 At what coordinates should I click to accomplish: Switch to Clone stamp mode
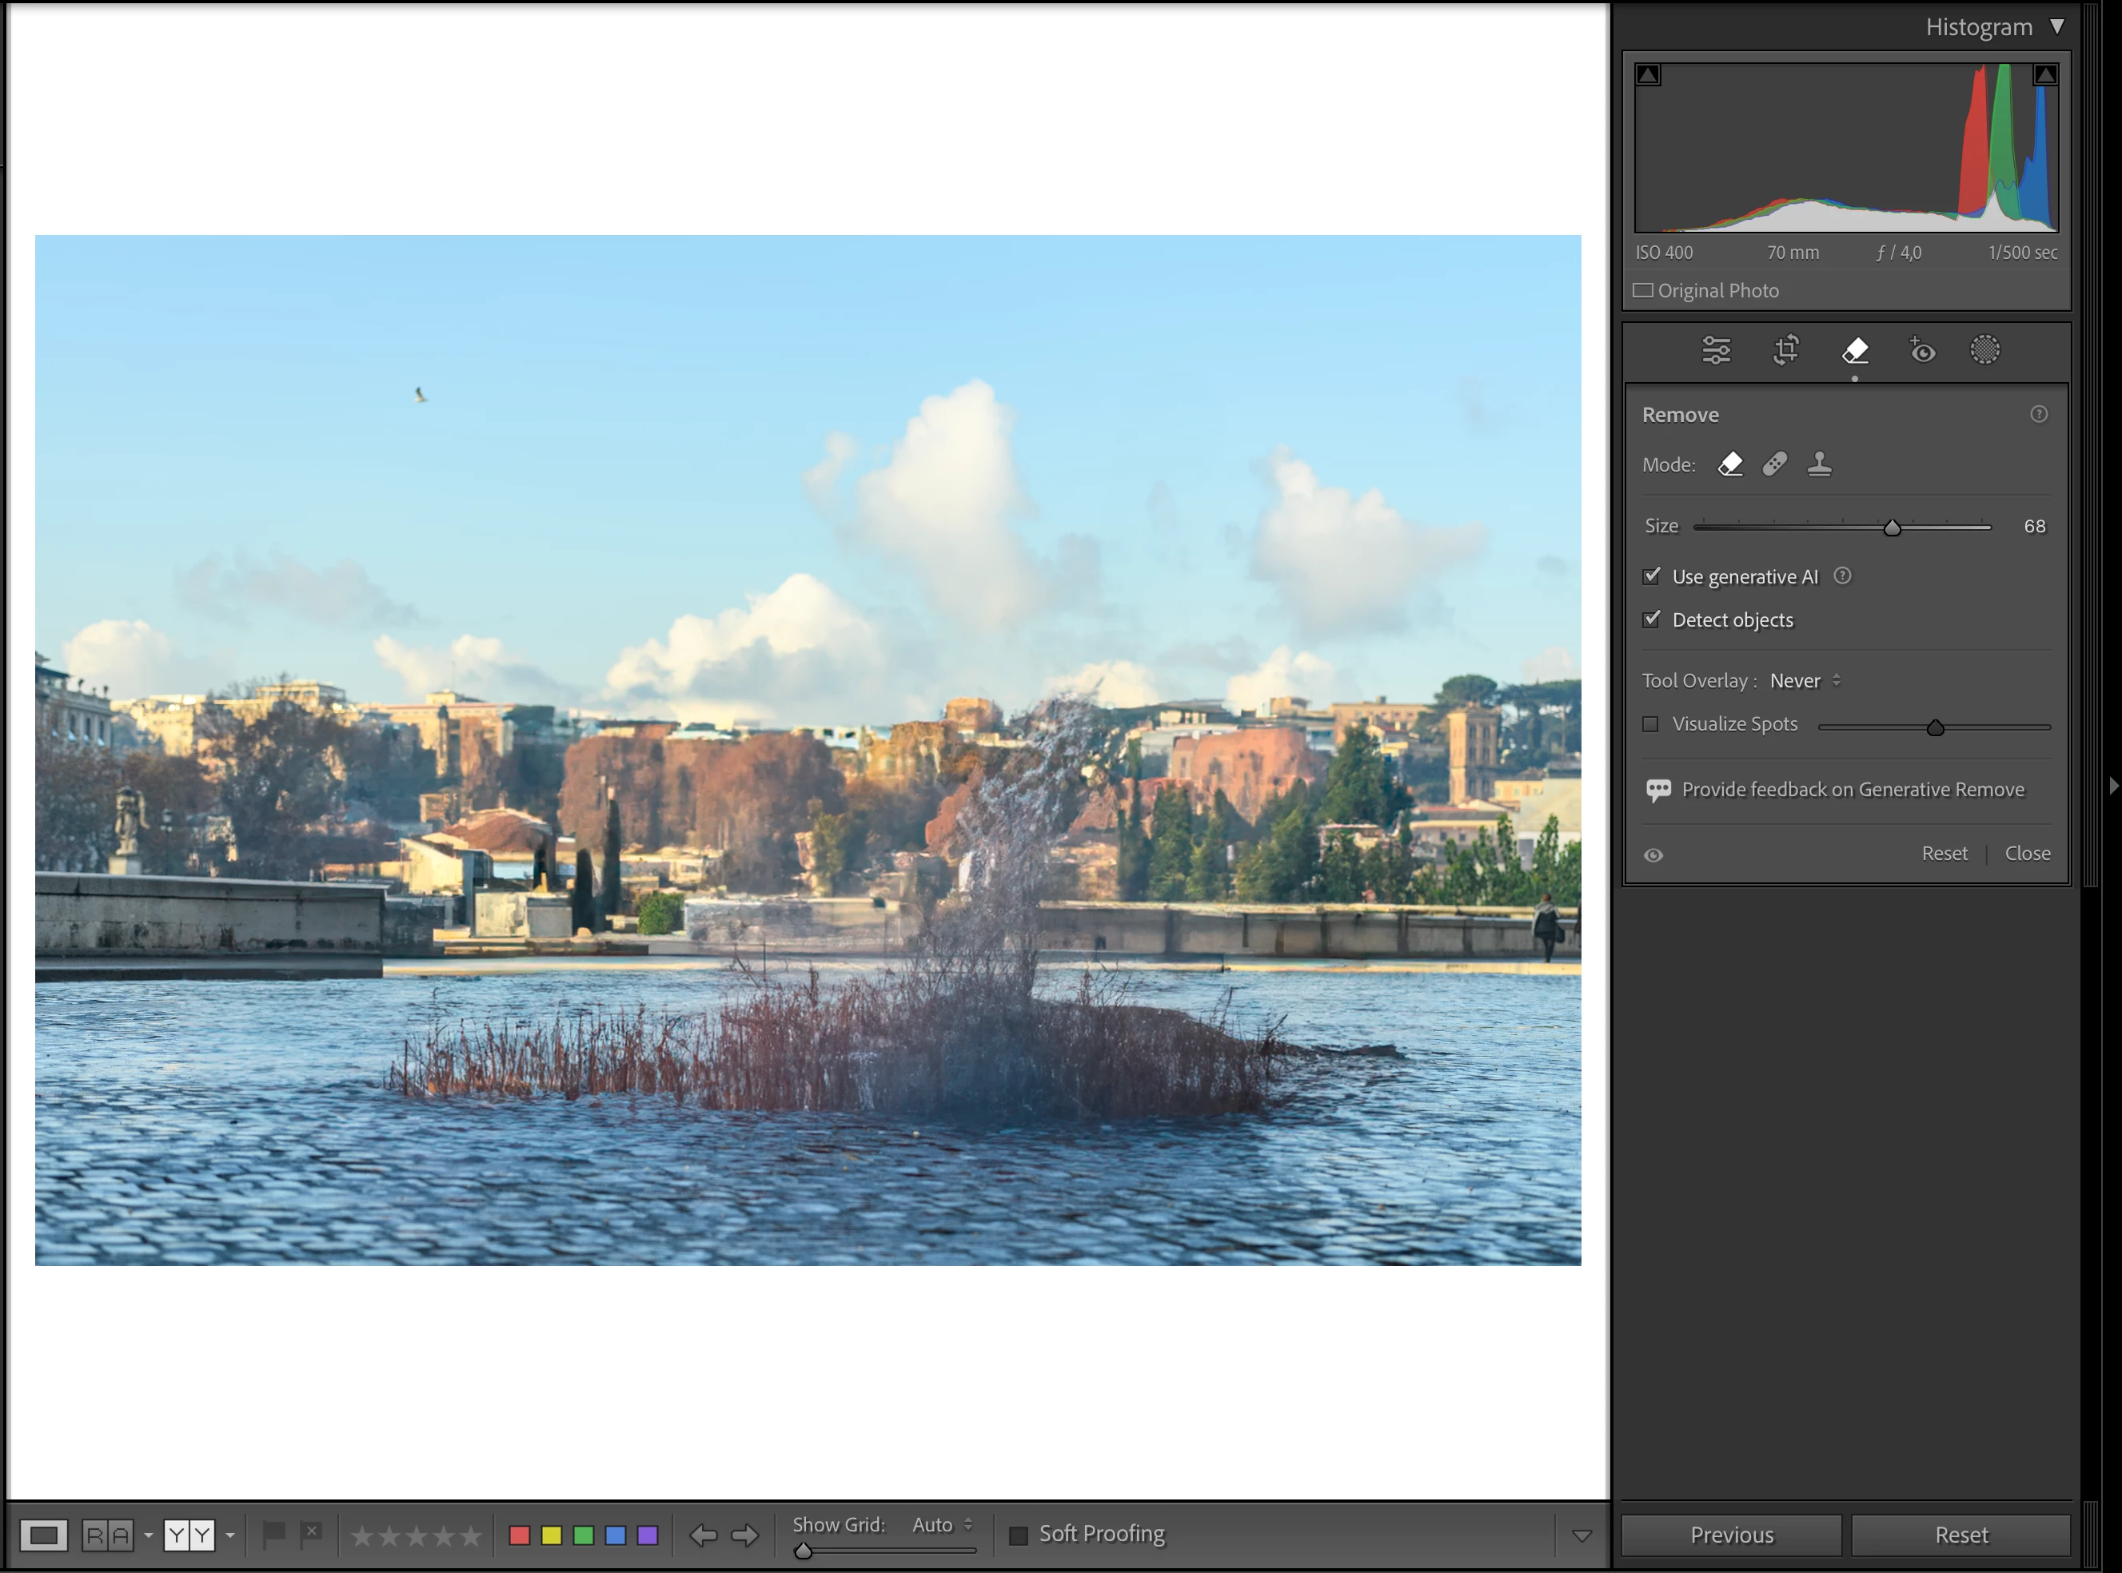[1819, 464]
